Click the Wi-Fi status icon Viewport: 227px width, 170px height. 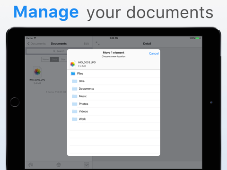[35, 38]
